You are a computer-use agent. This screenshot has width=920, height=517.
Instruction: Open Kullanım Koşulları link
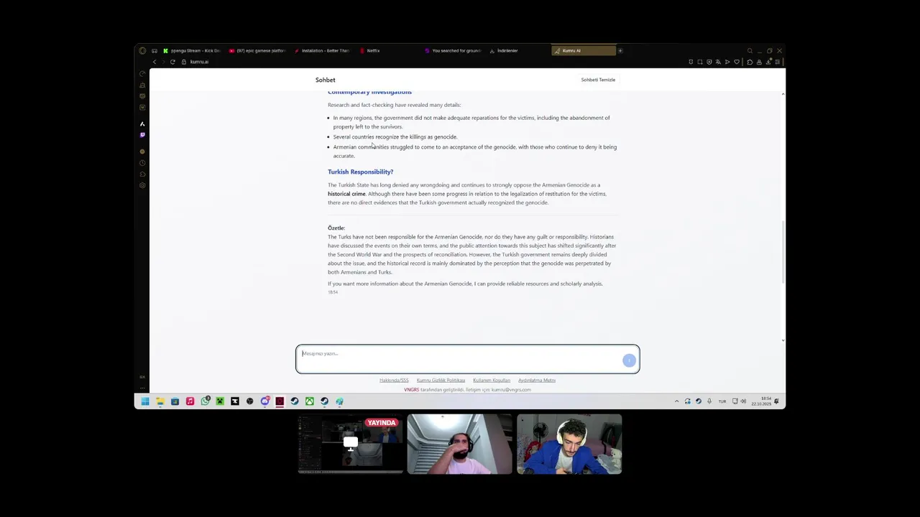coord(492,381)
